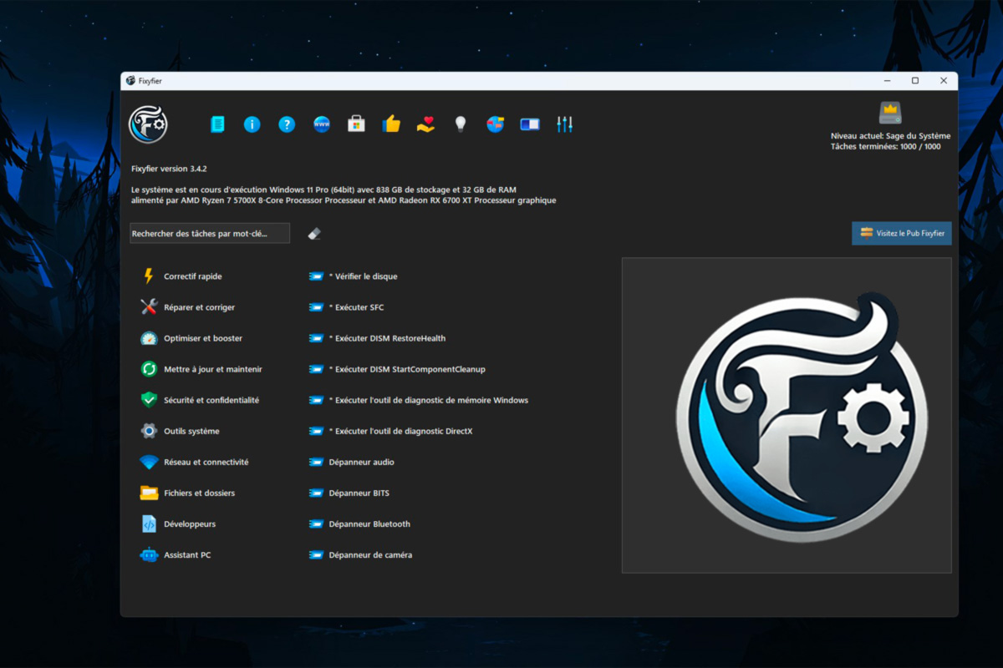Screen dimensions: 1003x668
Task: Run the DirectX diagnostic tool task
Action: pos(391,431)
